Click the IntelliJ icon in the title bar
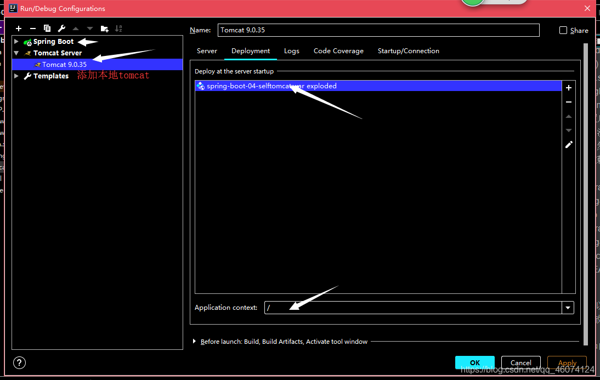 click(x=13, y=8)
